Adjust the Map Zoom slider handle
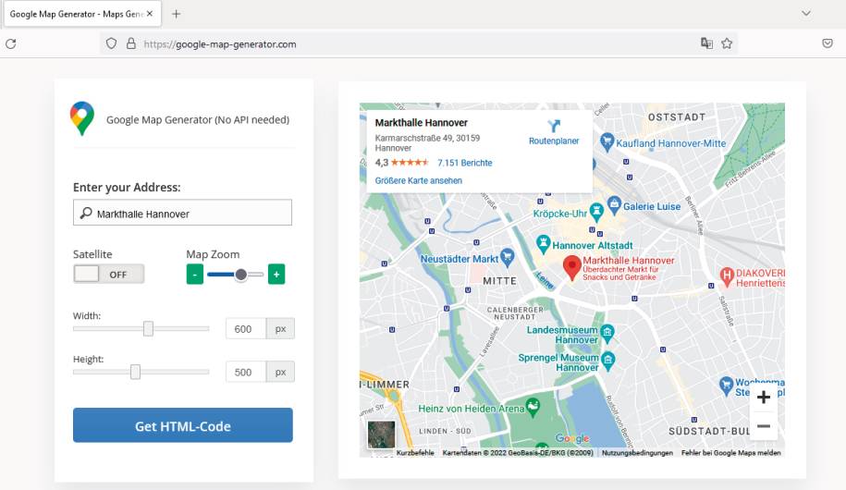Screen dimensions: 846x490 241,275
